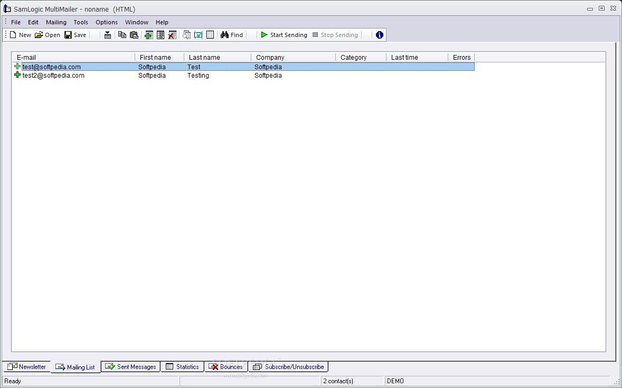Switch to the Sent Messages tab
622x388 pixels.
coord(130,366)
